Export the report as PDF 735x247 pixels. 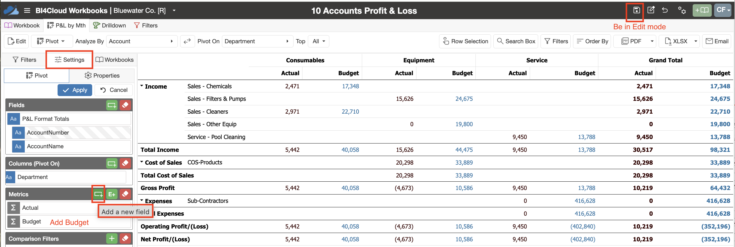(631, 41)
